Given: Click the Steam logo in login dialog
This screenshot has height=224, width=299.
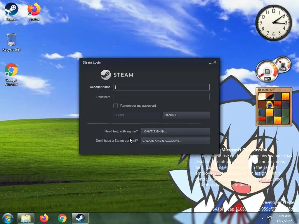Looking at the screenshot, I should [117, 75].
